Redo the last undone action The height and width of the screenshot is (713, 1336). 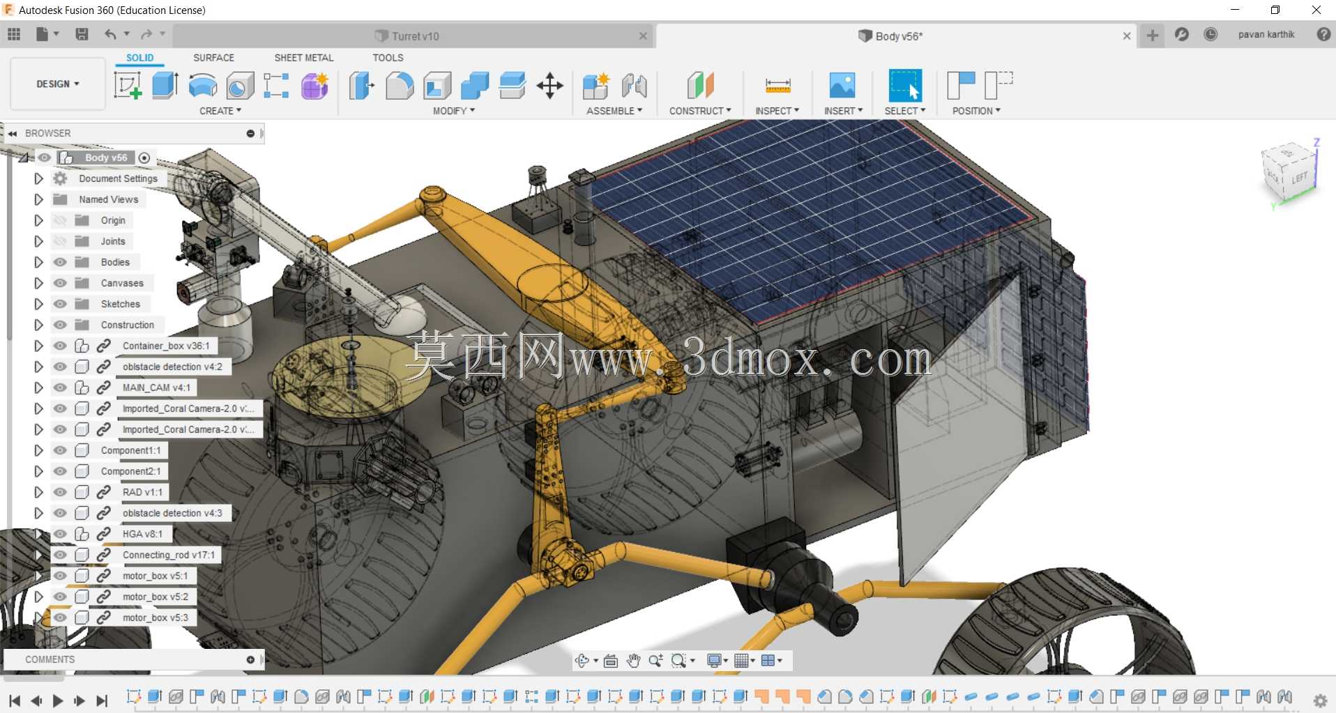point(146,34)
